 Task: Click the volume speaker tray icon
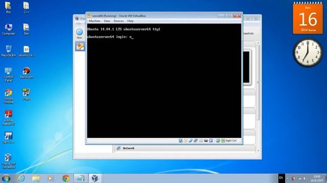(305, 178)
